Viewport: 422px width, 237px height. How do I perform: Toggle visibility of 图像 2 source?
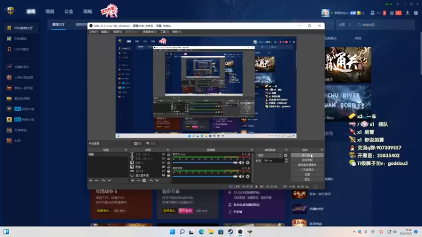[x=164, y=163]
